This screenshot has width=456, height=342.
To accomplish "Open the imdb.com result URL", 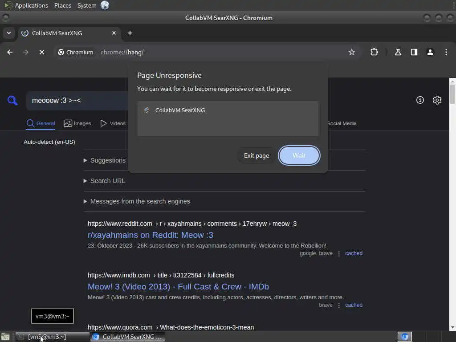I will tap(161, 275).
